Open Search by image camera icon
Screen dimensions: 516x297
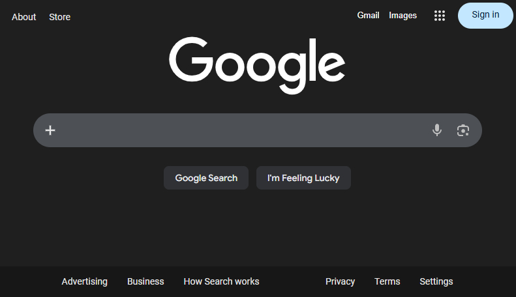[463, 130]
